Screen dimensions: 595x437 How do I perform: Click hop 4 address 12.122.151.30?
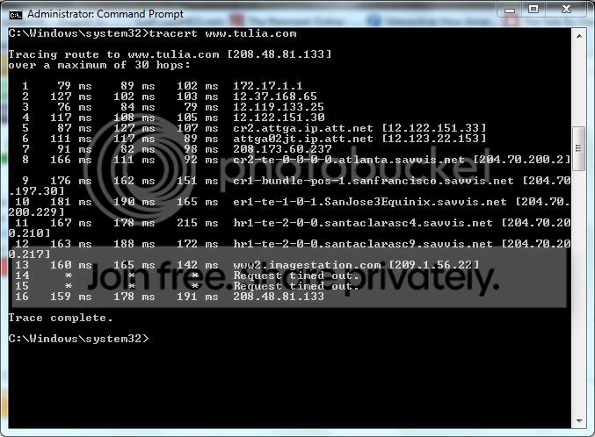[279, 118]
